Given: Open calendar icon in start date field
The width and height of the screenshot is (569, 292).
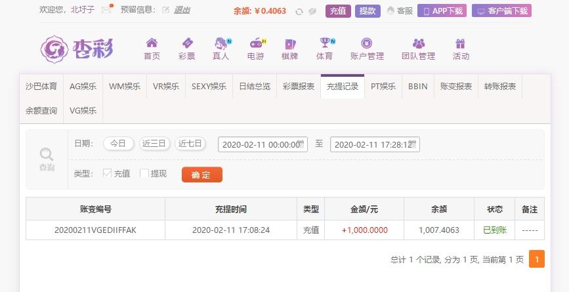Looking at the screenshot, I should (301, 142).
